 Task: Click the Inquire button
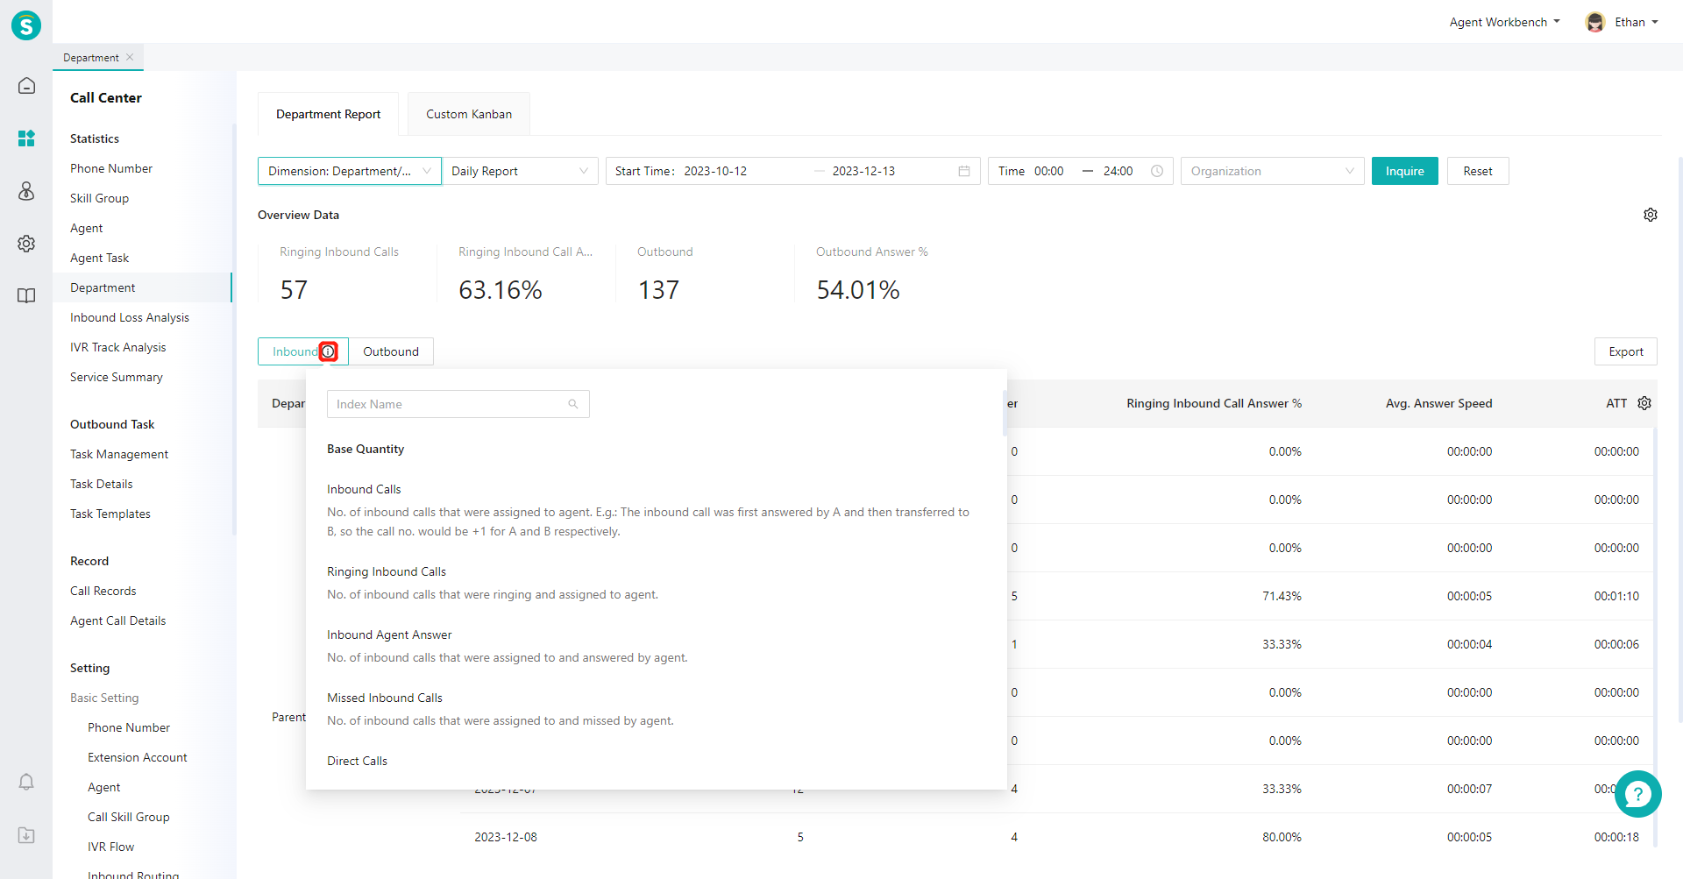click(1404, 171)
